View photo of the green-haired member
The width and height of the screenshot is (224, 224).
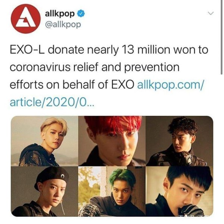[x=112, y=192]
